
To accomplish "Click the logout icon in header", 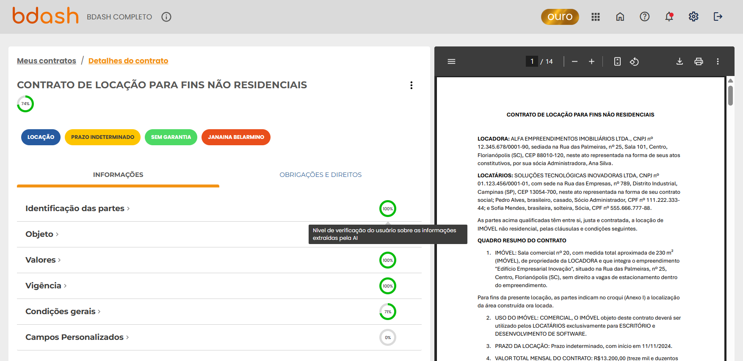I will (x=718, y=17).
